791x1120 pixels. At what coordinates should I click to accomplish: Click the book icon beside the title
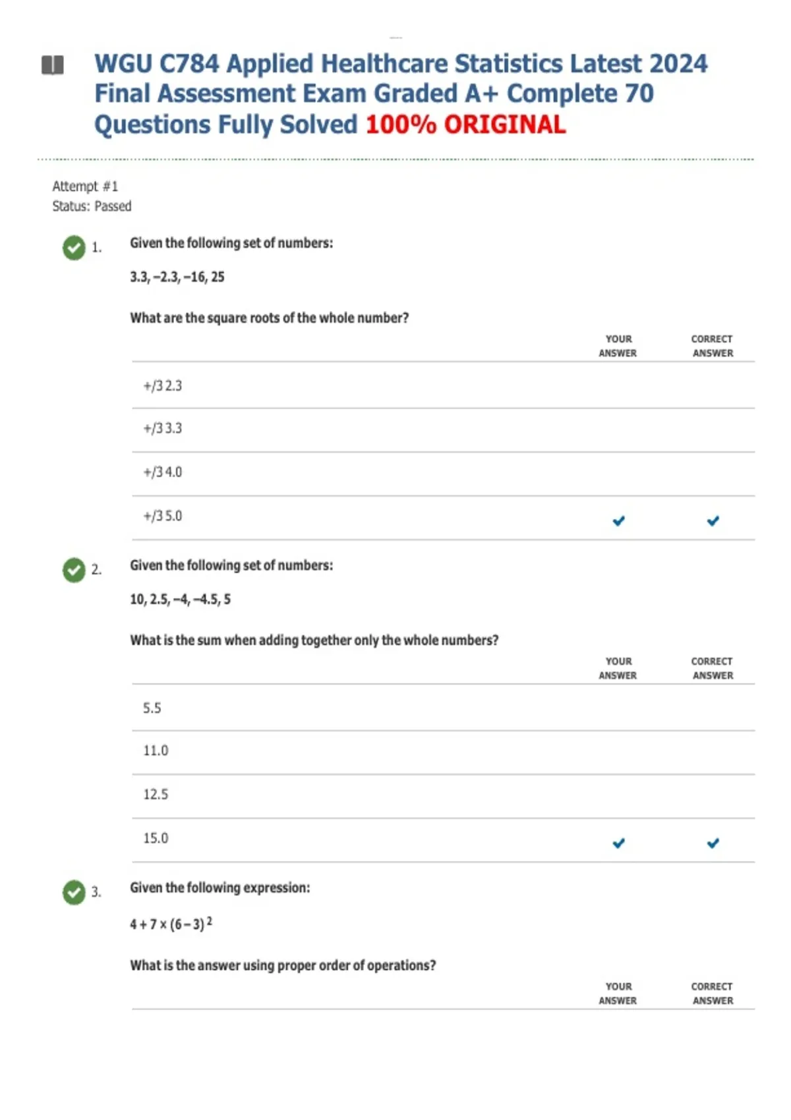pos(53,65)
